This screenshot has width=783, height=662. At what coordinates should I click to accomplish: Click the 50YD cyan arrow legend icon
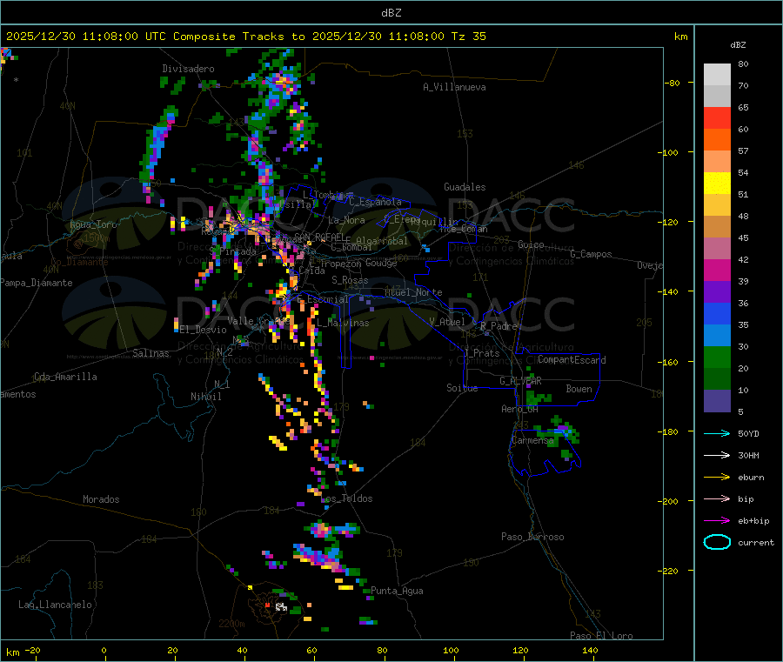click(717, 433)
